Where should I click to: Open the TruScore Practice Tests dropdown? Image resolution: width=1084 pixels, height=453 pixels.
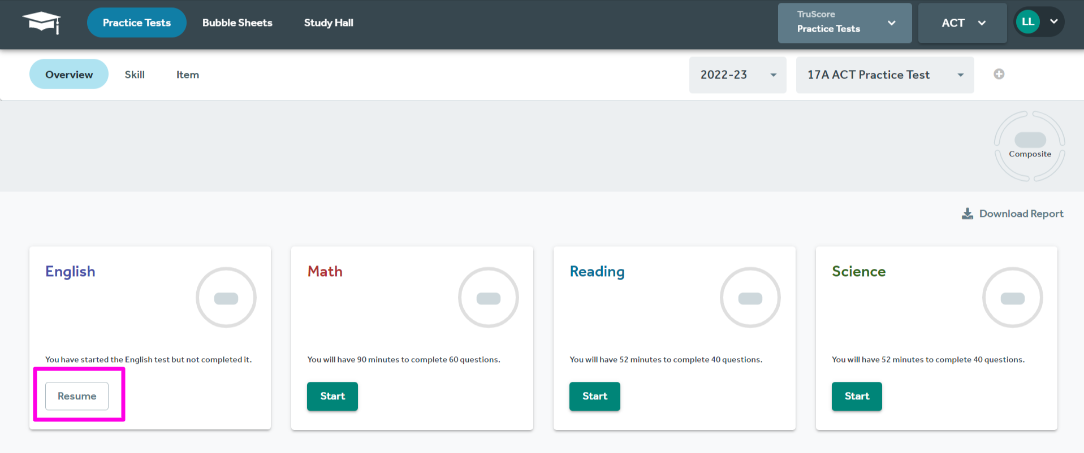point(844,23)
